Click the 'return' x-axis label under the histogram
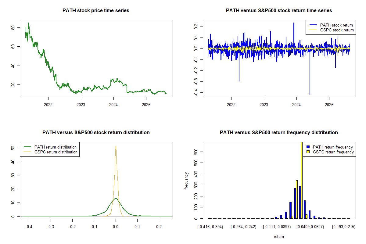This screenshot has height=244, width=366. click(279, 236)
